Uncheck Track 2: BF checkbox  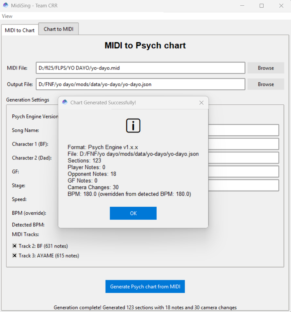pos(15,246)
